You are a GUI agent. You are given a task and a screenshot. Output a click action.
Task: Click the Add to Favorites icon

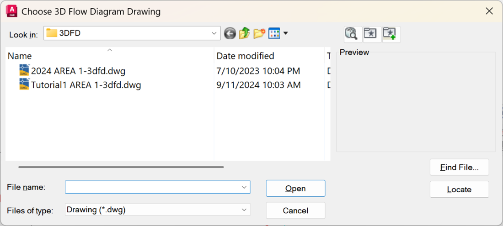pyautogui.click(x=390, y=33)
